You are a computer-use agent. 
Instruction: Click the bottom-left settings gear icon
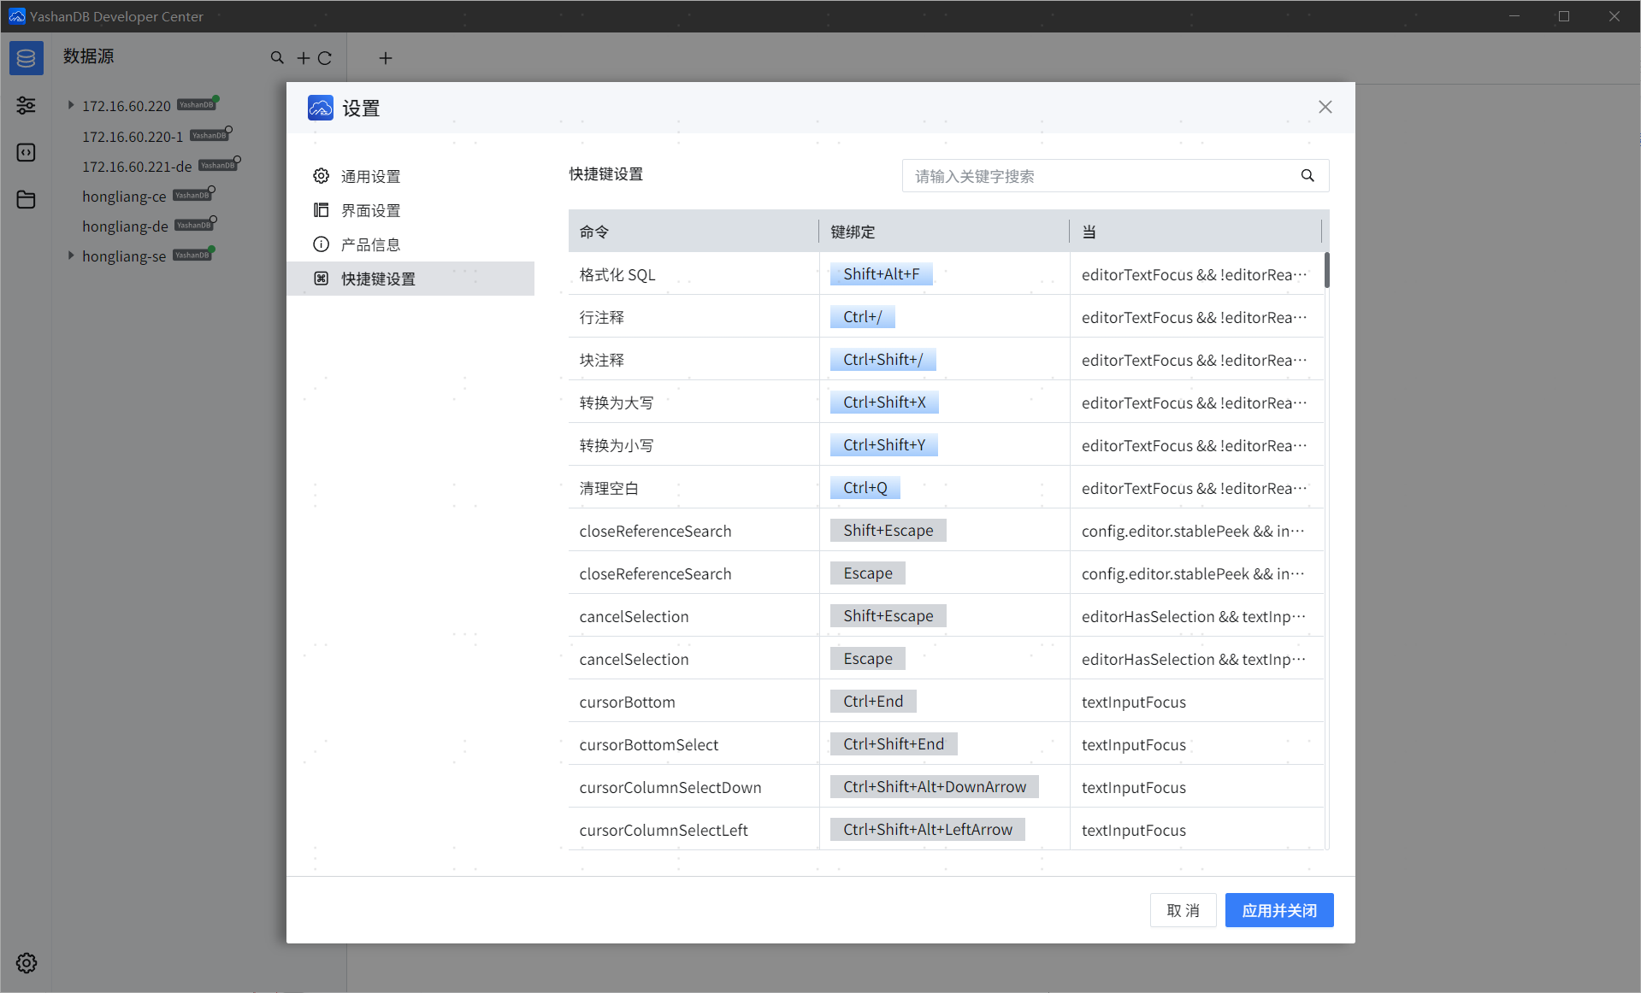pos(27,963)
